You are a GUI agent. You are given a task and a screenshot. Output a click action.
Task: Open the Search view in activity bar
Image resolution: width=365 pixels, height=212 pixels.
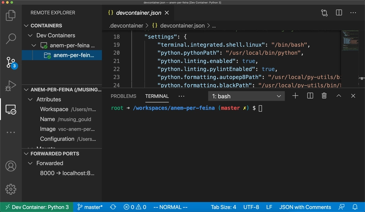pos(10,39)
